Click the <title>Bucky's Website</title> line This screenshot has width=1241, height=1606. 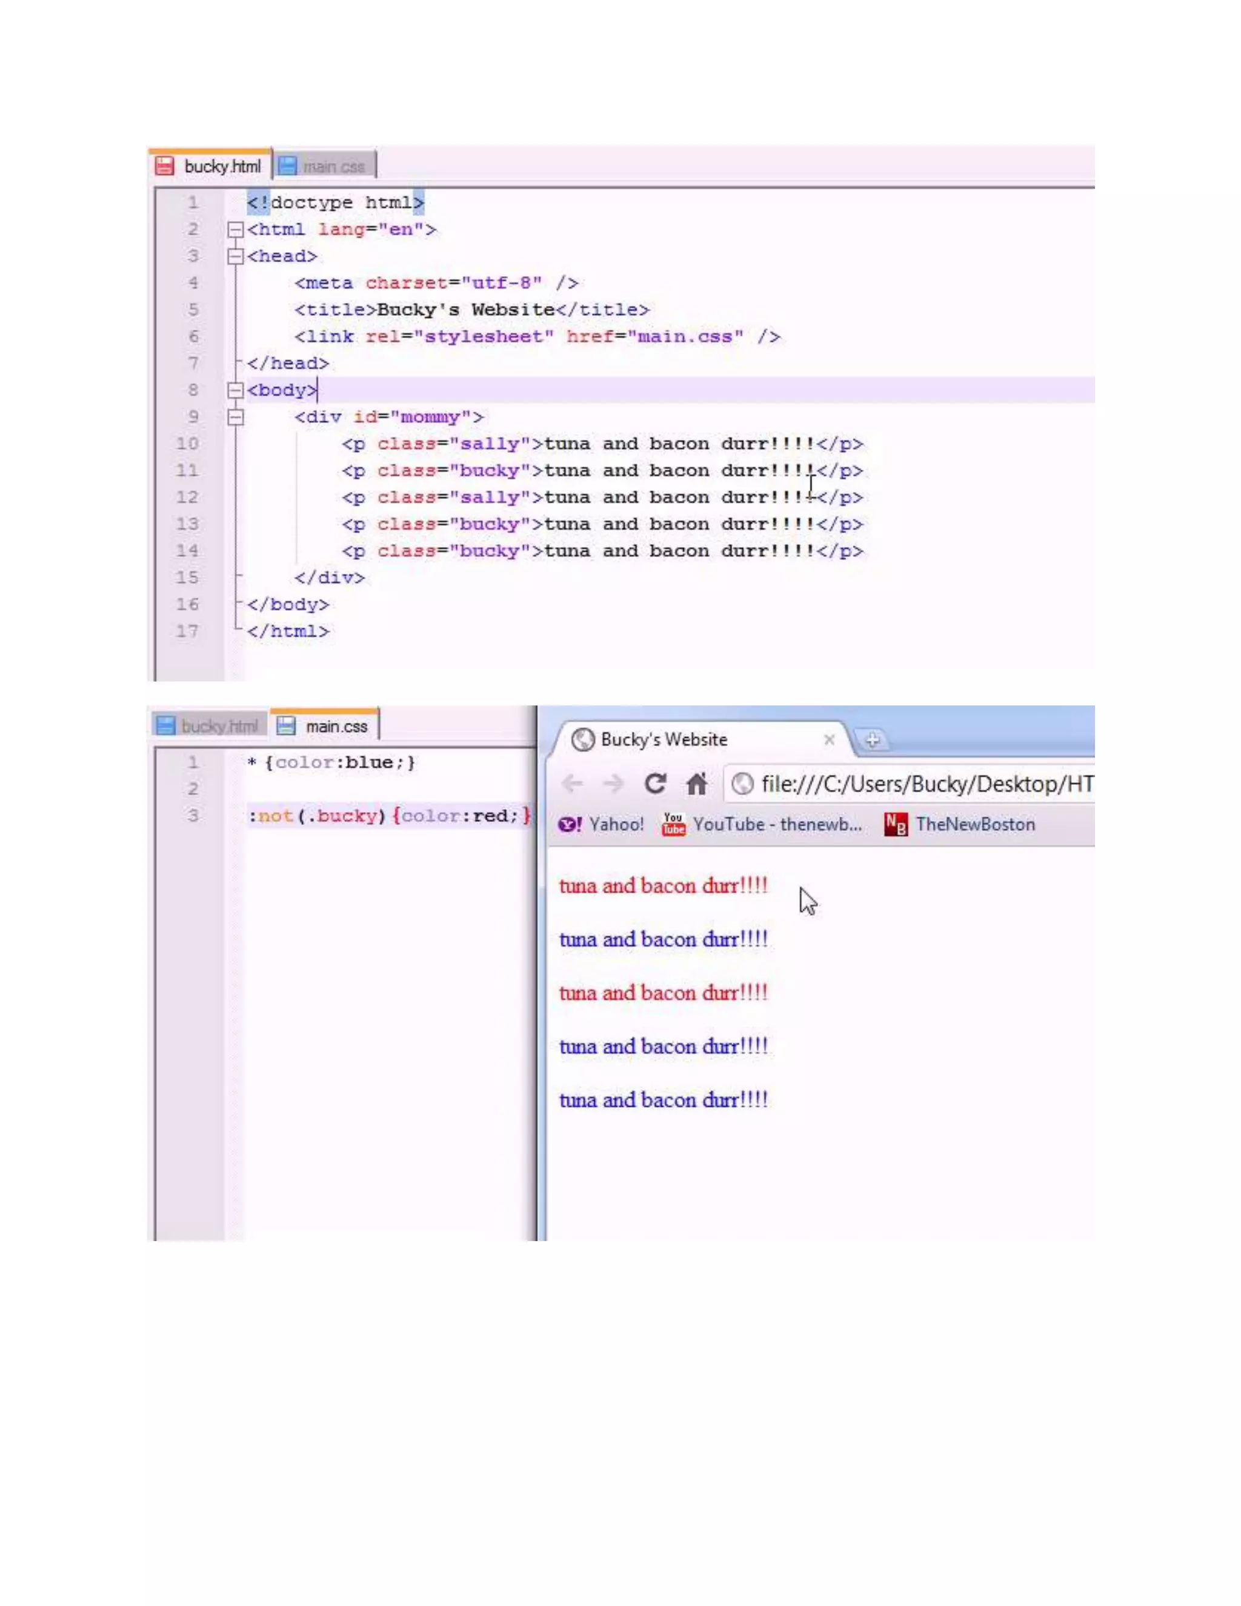click(472, 310)
